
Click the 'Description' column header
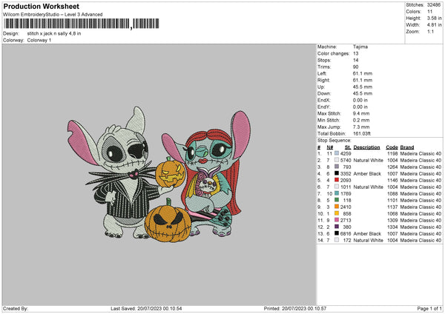[366, 147]
